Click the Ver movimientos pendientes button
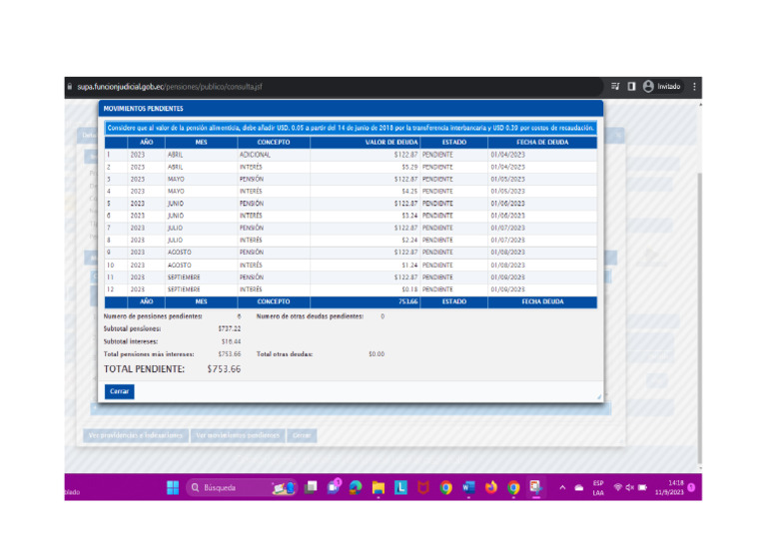This screenshot has width=767, height=543. coord(238,435)
